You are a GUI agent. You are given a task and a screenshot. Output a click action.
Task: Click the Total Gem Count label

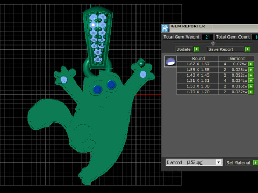tap(233, 37)
